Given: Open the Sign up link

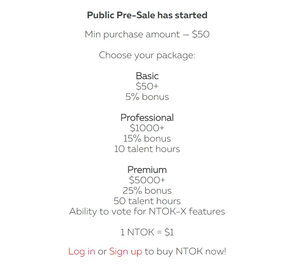Looking at the screenshot, I should point(125,251).
